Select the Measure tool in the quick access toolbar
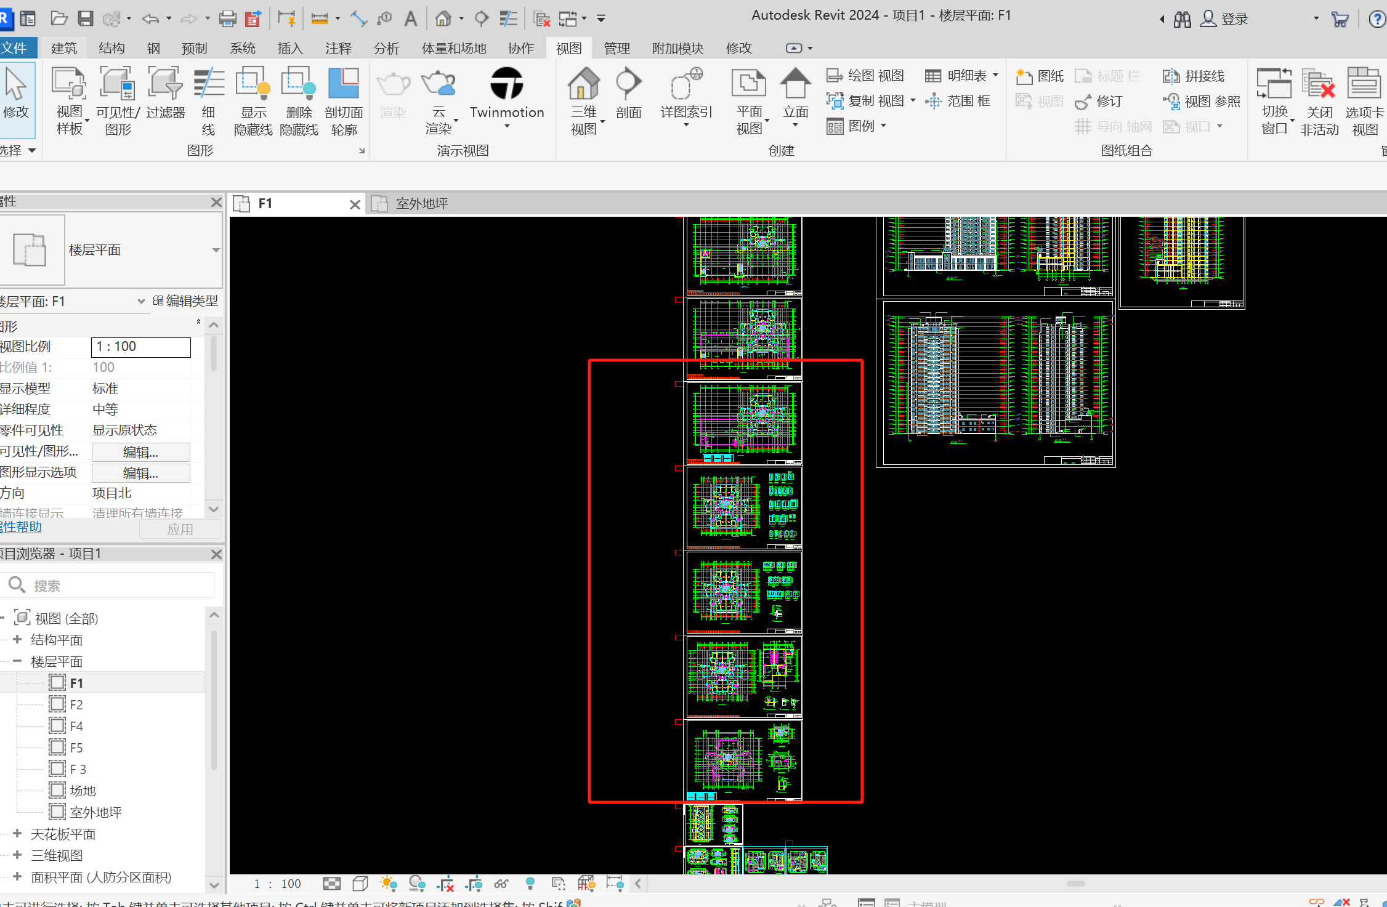 [x=320, y=19]
